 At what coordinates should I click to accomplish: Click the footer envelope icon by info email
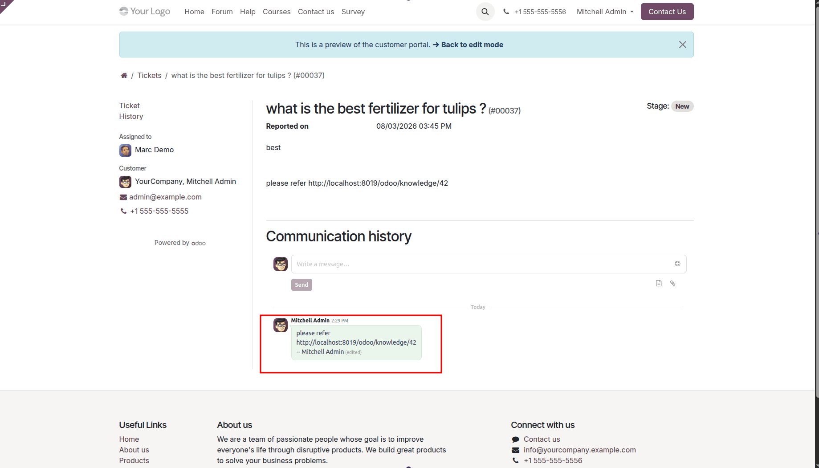tap(515, 450)
